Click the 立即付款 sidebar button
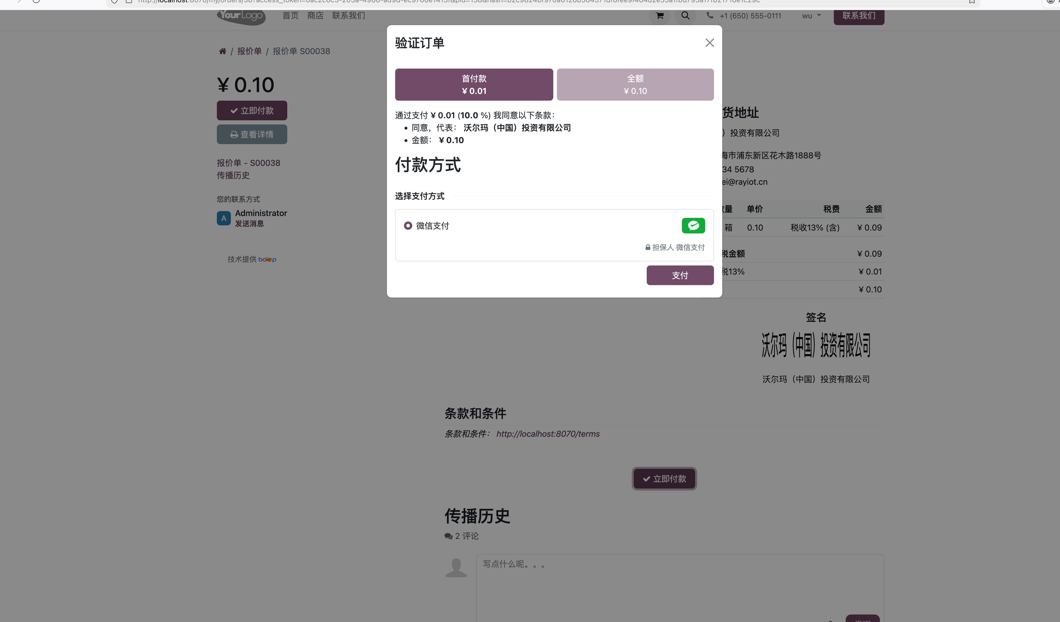The image size is (1060, 622). point(252,110)
